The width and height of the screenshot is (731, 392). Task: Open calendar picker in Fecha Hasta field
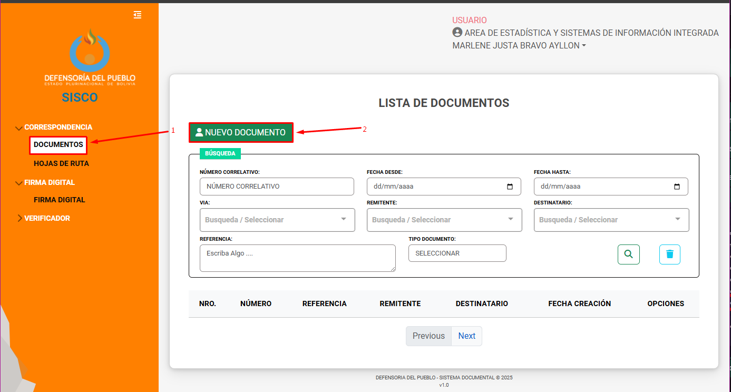click(x=677, y=187)
